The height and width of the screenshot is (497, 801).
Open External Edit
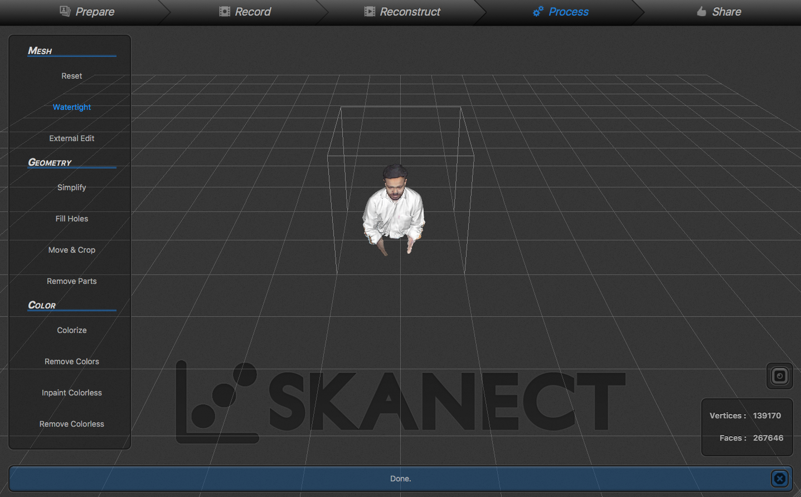[72, 138]
